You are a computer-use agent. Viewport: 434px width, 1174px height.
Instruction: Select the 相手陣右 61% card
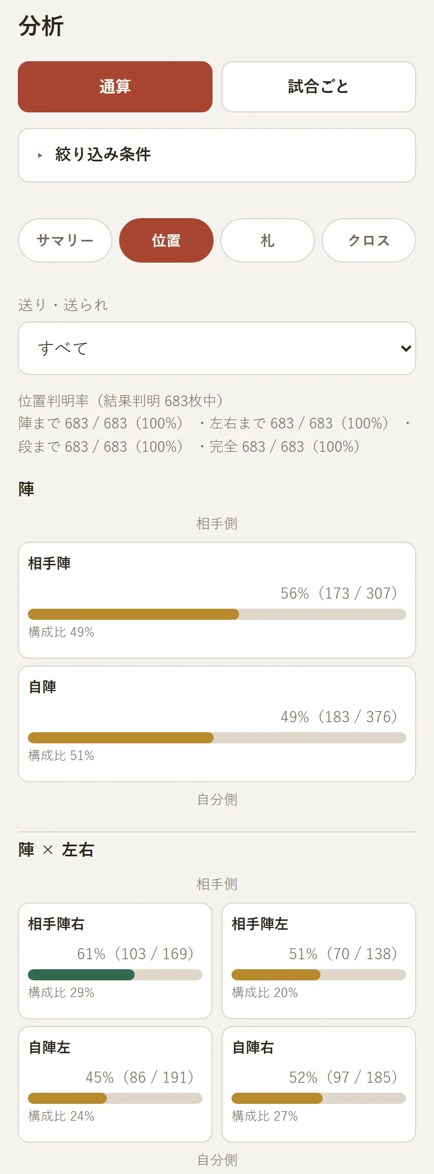pyautogui.click(x=115, y=961)
